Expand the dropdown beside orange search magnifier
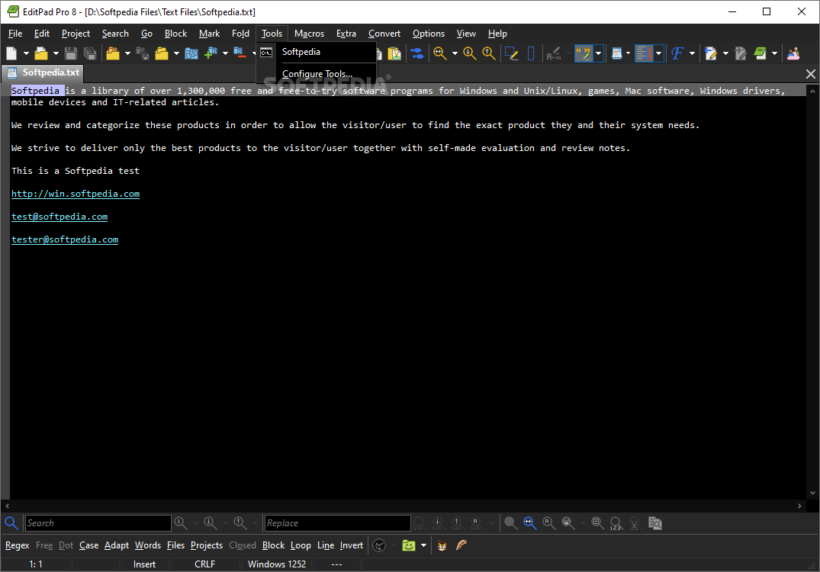 pos(455,53)
